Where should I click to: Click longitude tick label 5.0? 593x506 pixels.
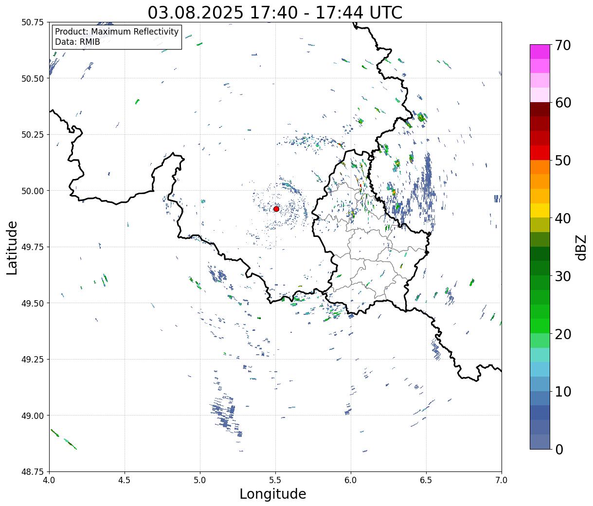click(200, 480)
